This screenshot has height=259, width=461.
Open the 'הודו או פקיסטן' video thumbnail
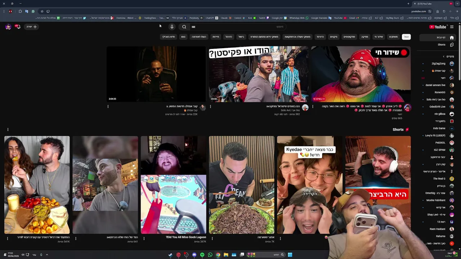(x=259, y=74)
